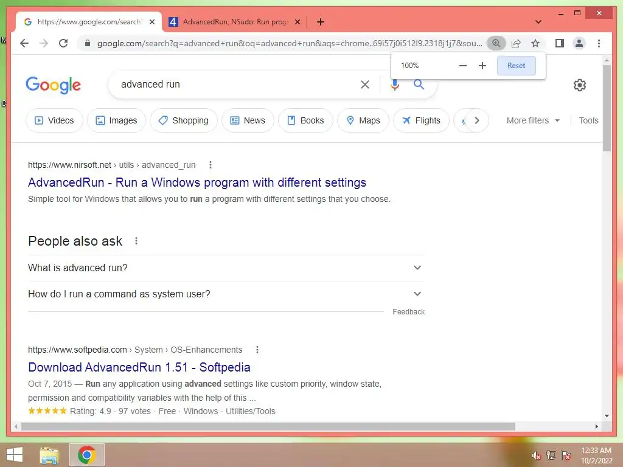623x467 pixels.
Task: Open the Action Center flag icon
Action: (566, 455)
